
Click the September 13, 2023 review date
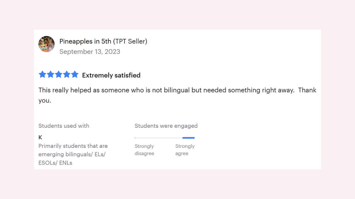[x=90, y=52]
